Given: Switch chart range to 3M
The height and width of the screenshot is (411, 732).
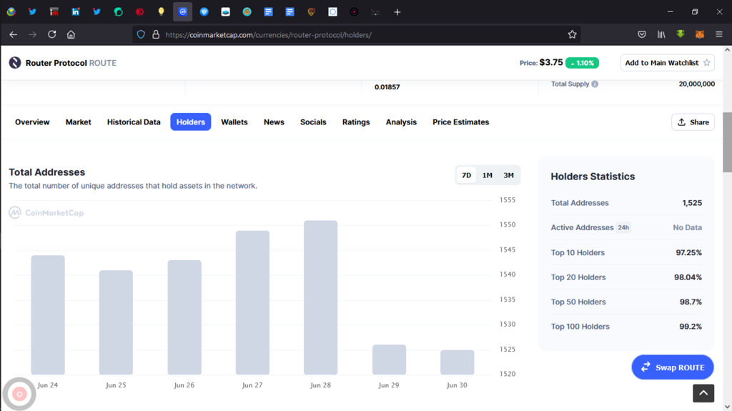Looking at the screenshot, I should click(x=508, y=175).
